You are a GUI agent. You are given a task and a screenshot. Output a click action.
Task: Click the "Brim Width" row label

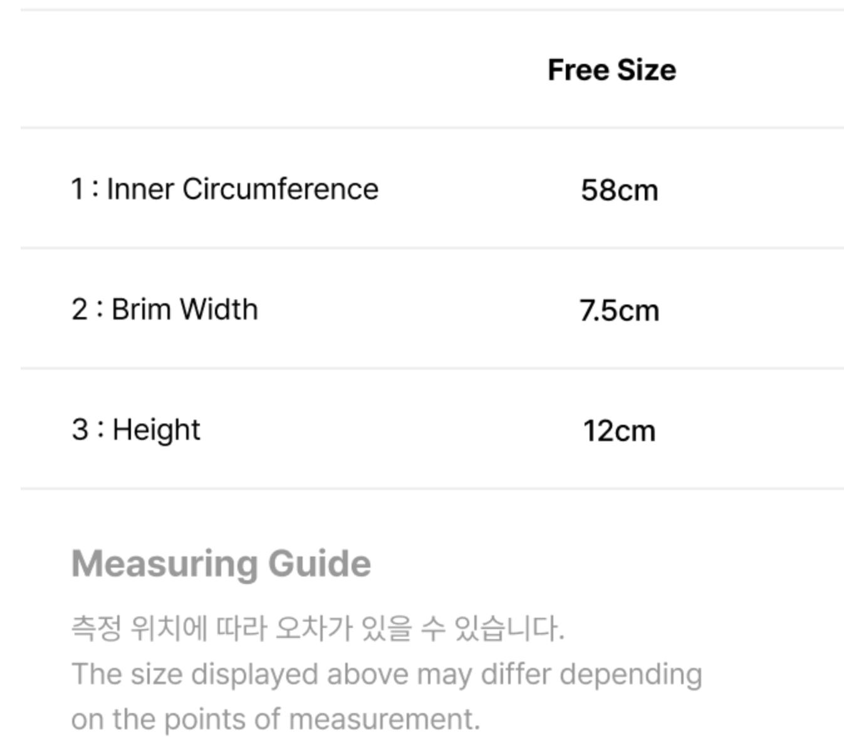click(184, 309)
